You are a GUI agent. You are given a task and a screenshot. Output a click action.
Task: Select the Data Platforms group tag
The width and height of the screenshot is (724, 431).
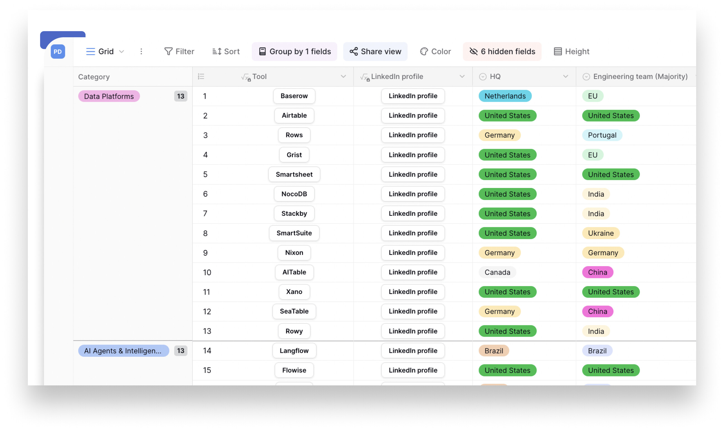(x=109, y=96)
